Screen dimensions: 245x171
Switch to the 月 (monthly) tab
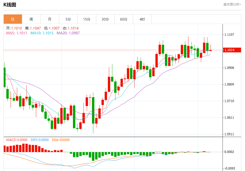(x=50, y=19)
